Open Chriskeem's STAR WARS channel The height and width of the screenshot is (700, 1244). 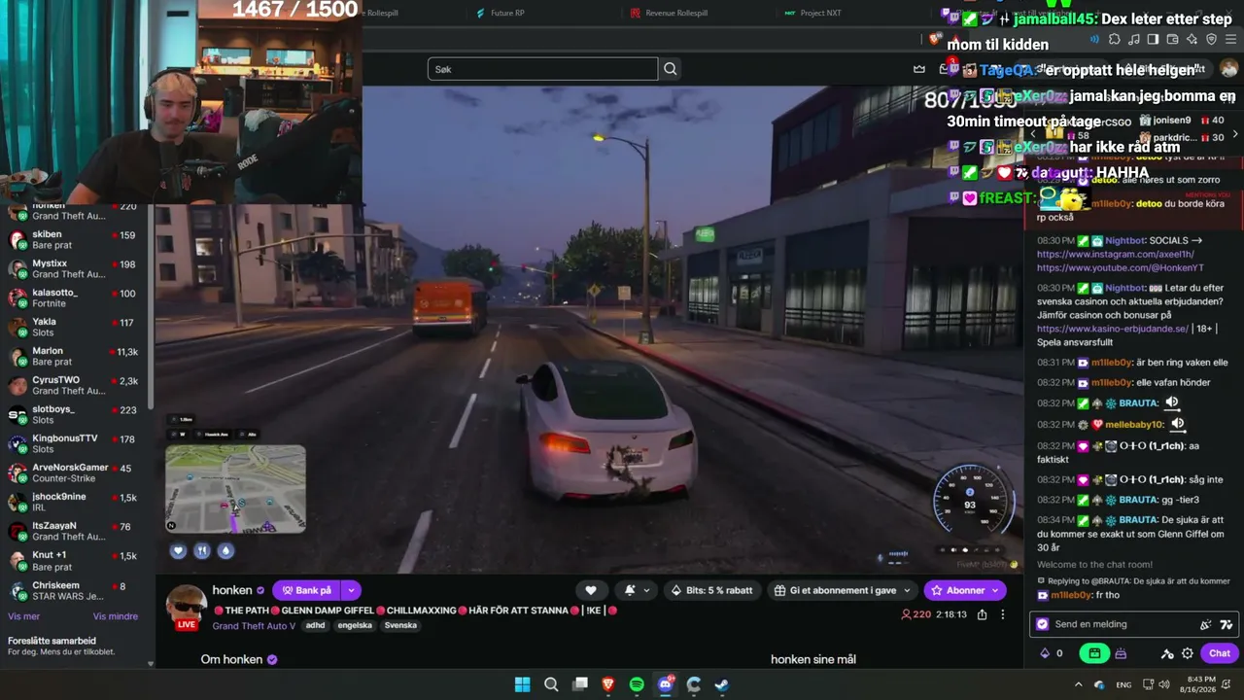point(76,590)
